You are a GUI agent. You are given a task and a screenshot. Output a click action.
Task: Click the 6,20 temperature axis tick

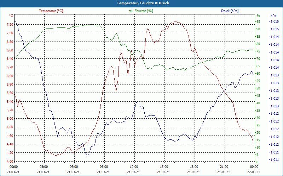(10, 67)
